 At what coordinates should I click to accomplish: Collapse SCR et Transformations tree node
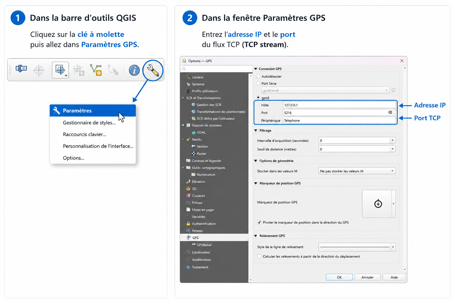click(183, 98)
